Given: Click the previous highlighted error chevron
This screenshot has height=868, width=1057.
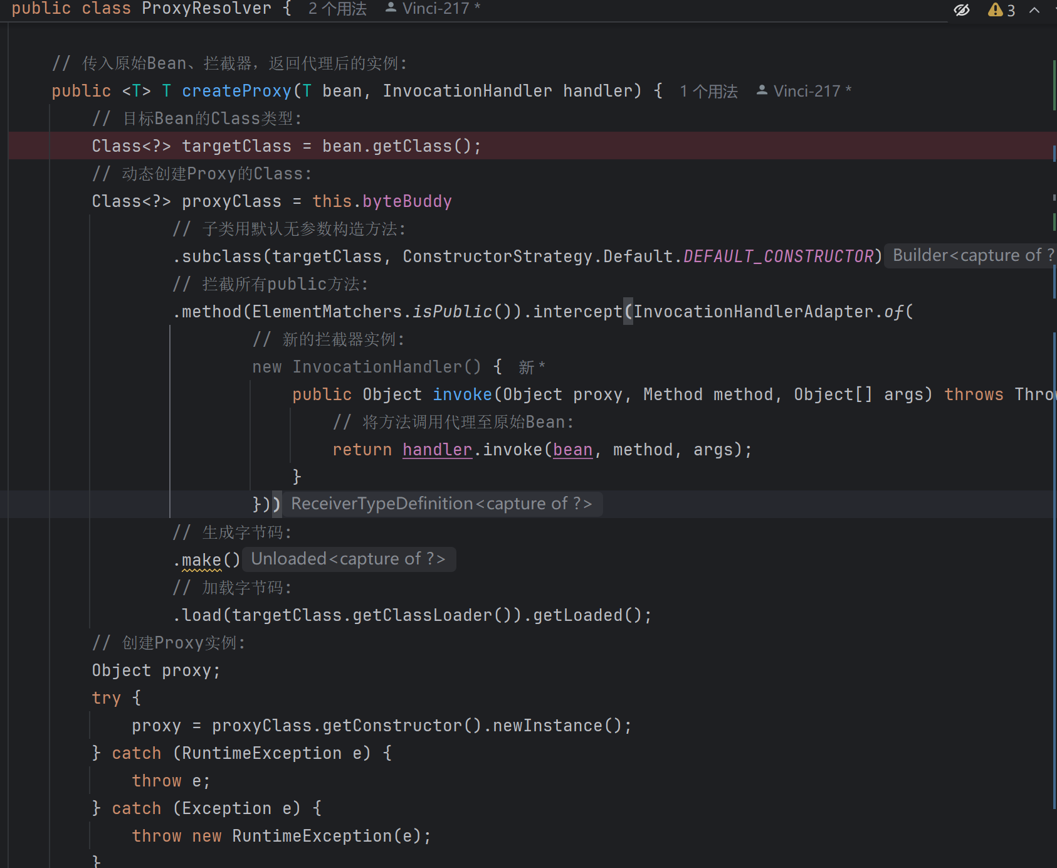Looking at the screenshot, I should click(1034, 9).
